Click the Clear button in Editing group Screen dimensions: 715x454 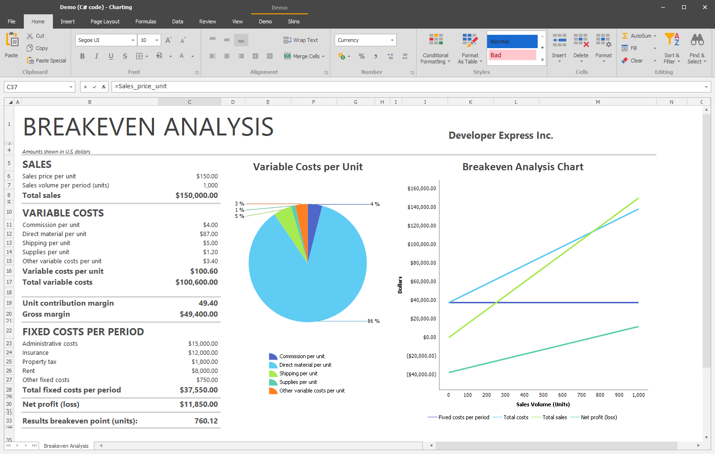click(x=633, y=60)
